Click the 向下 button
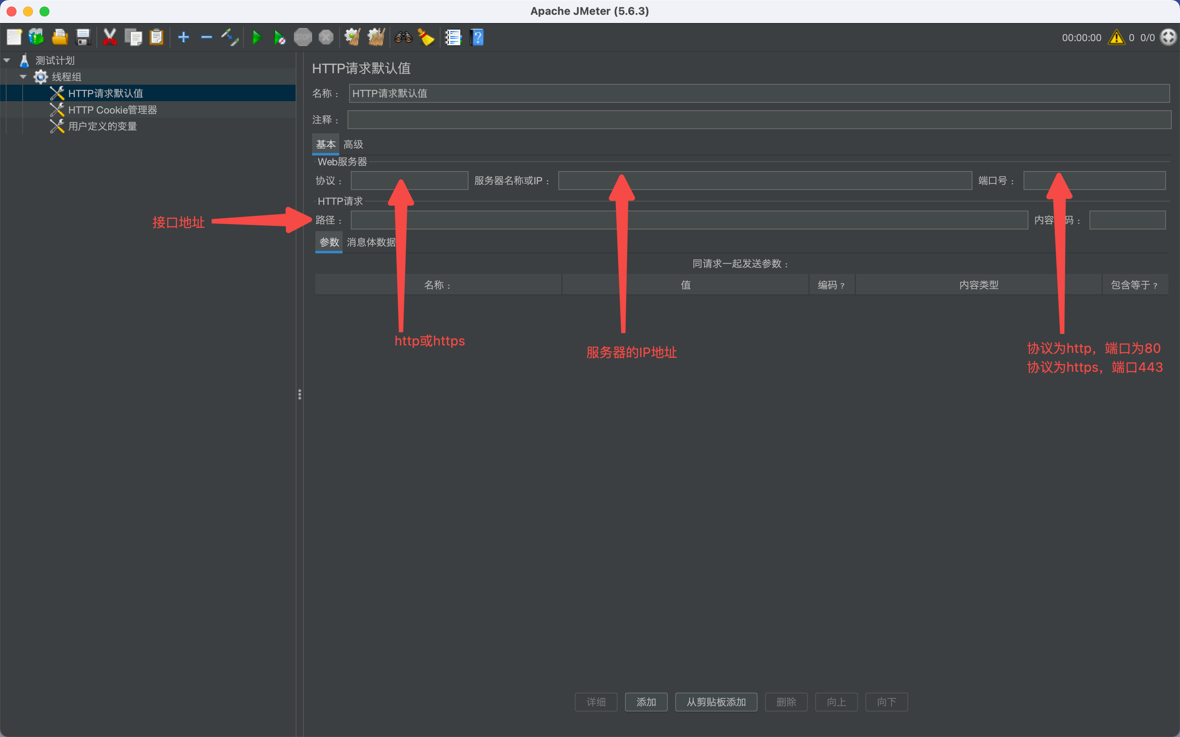The height and width of the screenshot is (737, 1180). pyautogui.click(x=887, y=702)
